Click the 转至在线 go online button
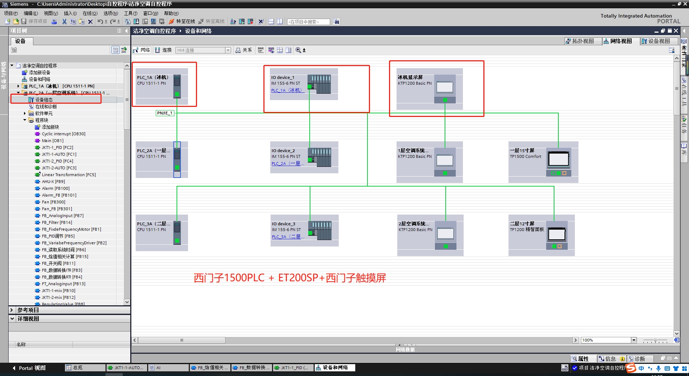Image resolution: width=689 pixels, height=376 pixels. click(x=182, y=22)
